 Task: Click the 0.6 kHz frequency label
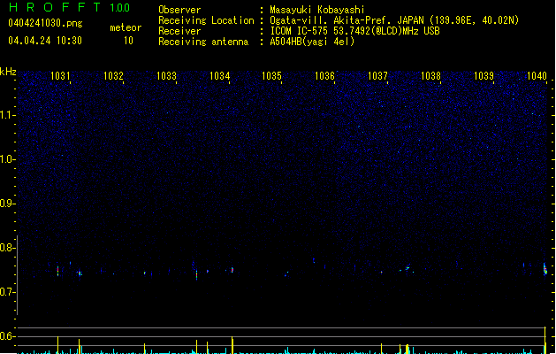7,336
